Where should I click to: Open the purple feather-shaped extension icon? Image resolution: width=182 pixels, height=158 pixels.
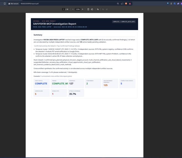(178, 4)
